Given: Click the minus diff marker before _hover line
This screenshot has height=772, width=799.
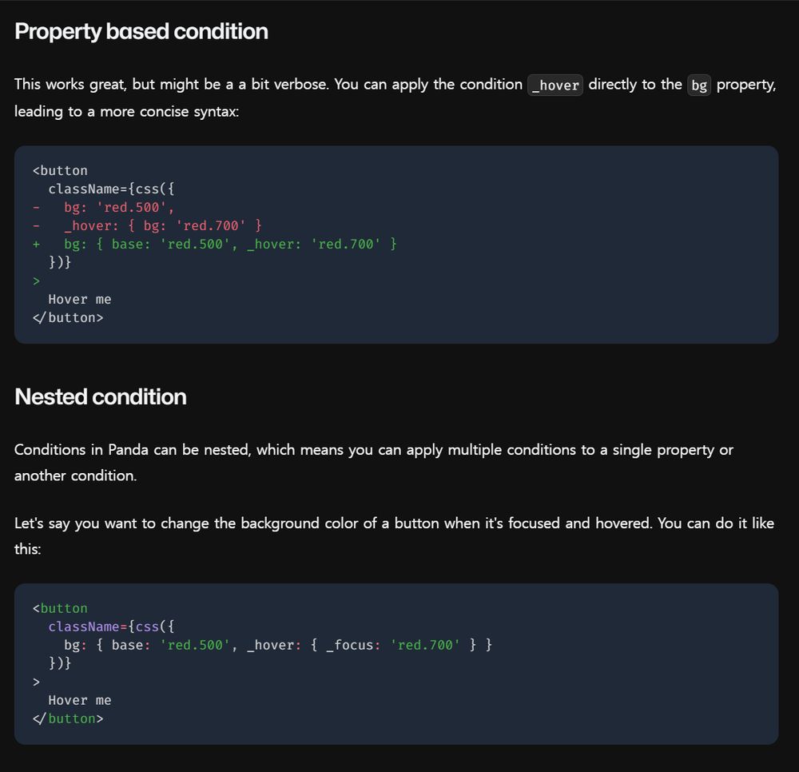Looking at the screenshot, I should 36,225.
